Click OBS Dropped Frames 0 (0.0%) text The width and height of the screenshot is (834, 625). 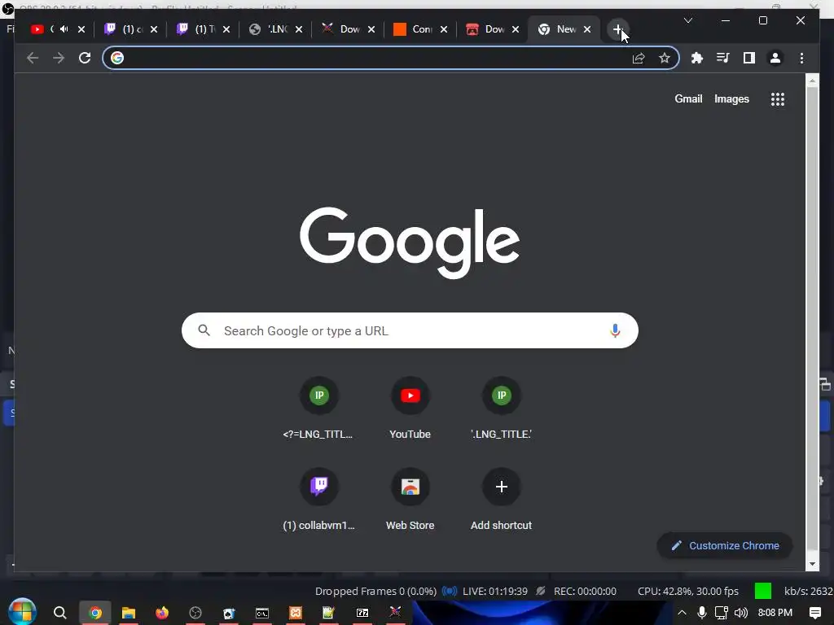[375, 591]
